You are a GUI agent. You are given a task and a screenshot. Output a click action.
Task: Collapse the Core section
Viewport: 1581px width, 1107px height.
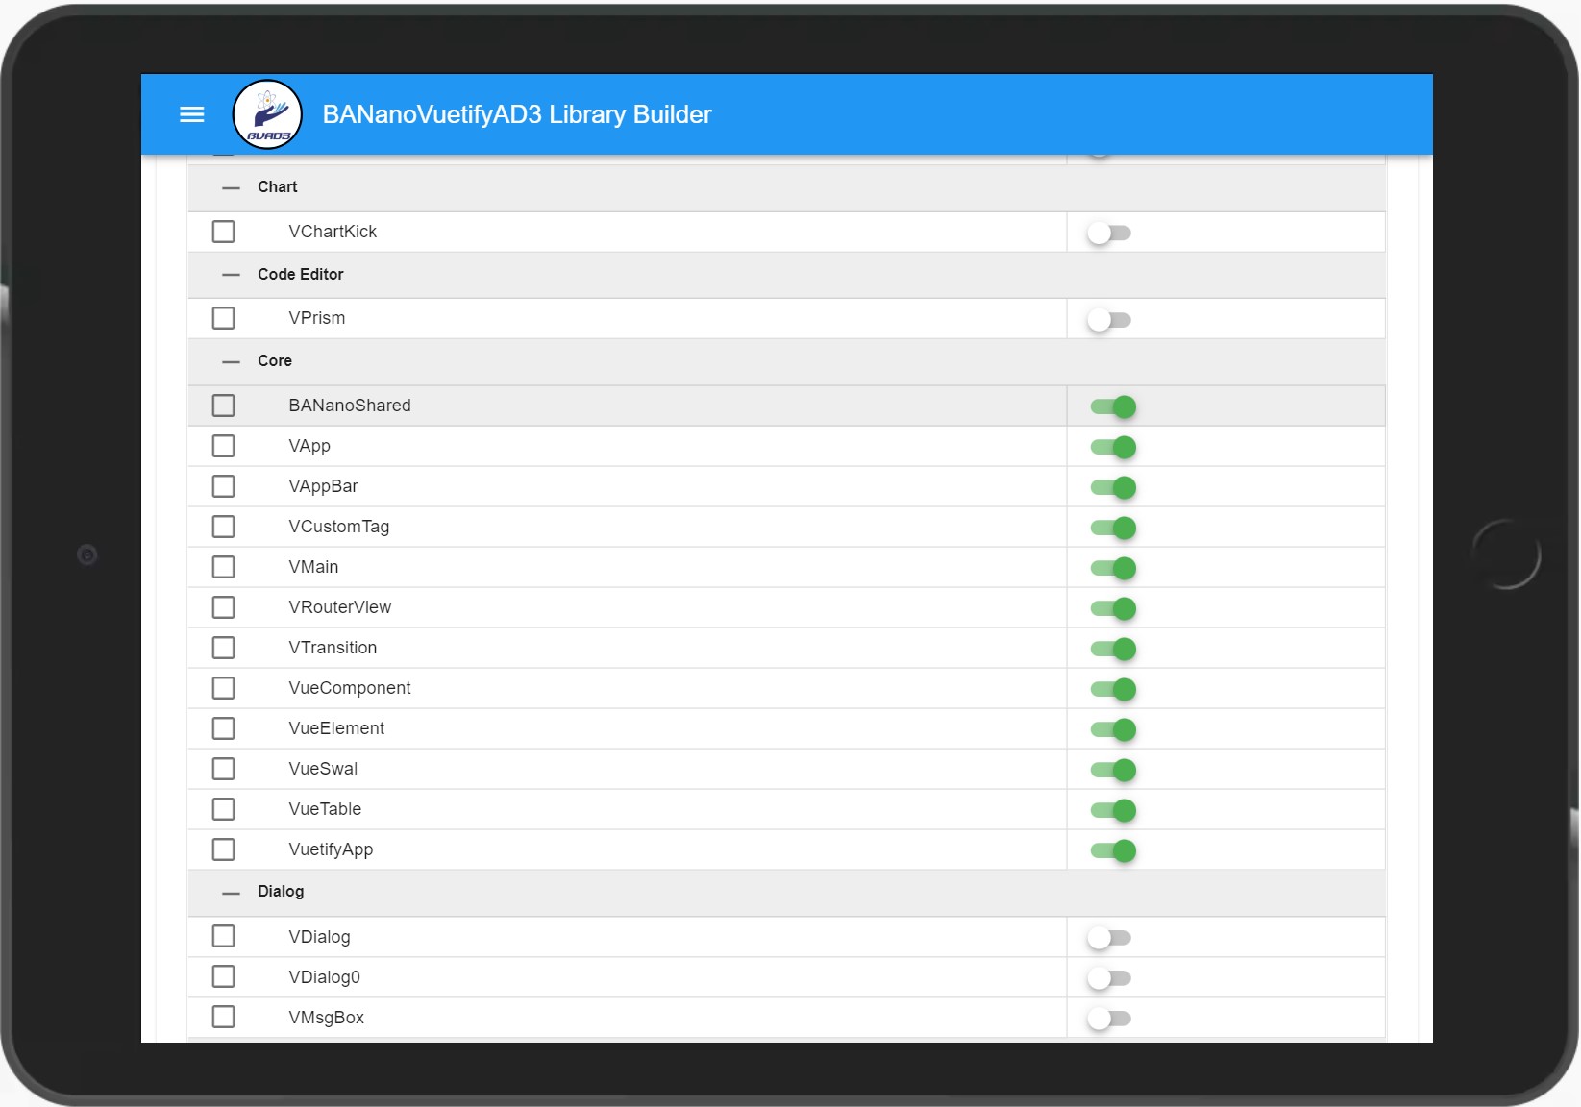point(231,361)
